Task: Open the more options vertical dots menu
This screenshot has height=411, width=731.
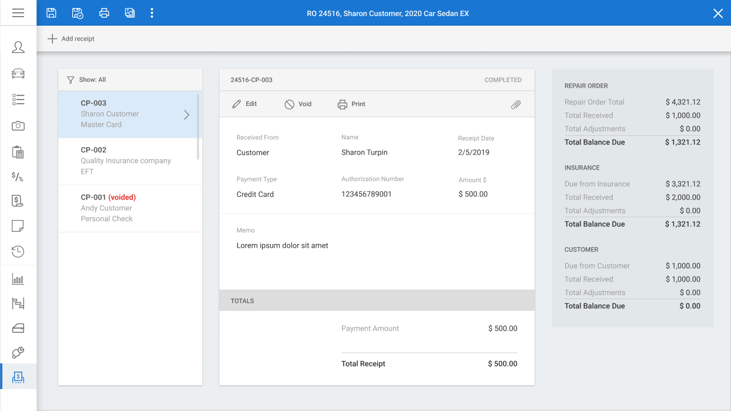Action: (x=152, y=13)
